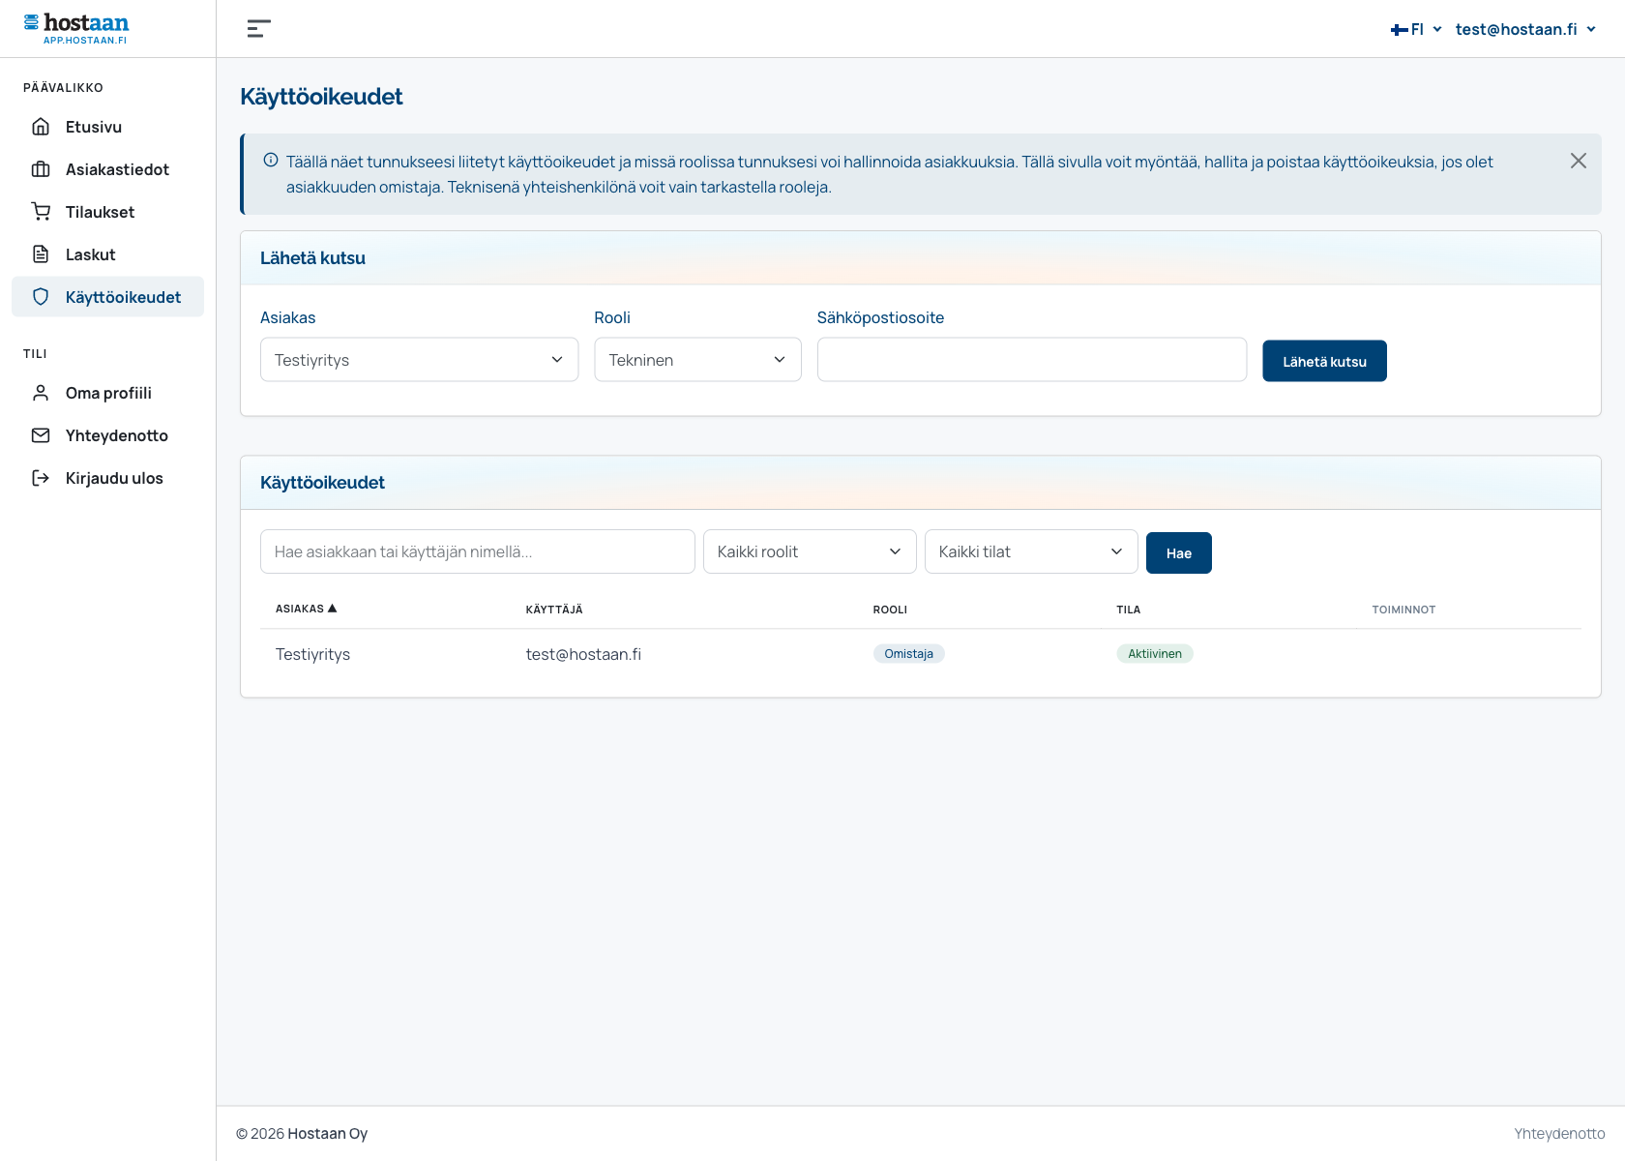Focus the Sähköpostiosoite input field
1625x1161 pixels.
[1032, 360]
